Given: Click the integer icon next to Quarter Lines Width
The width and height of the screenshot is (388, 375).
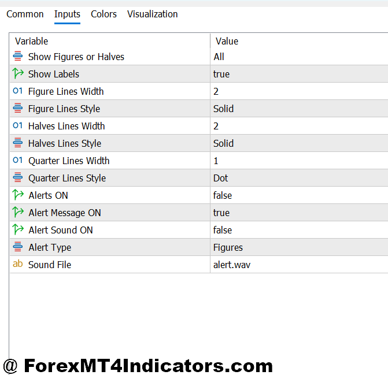Looking at the screenshot, I should [x=17, y=161].
